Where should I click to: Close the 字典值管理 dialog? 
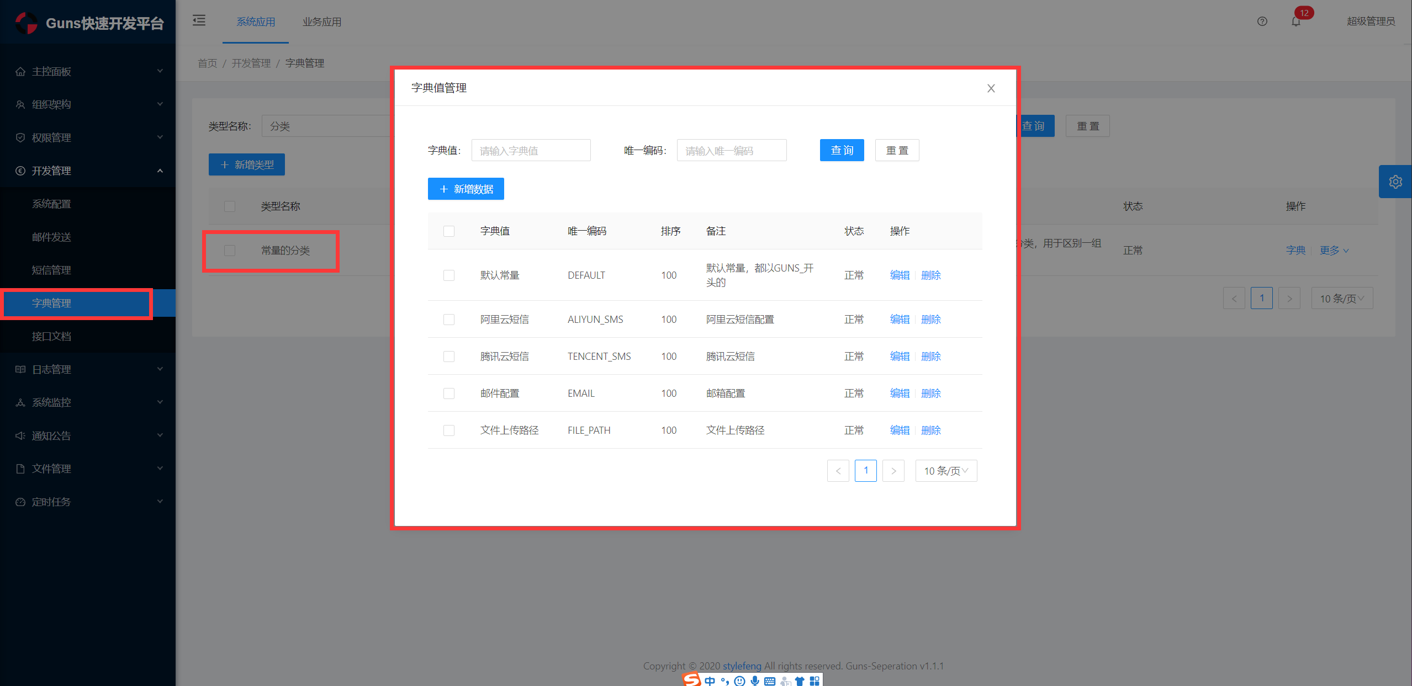[x=991, y=88]
